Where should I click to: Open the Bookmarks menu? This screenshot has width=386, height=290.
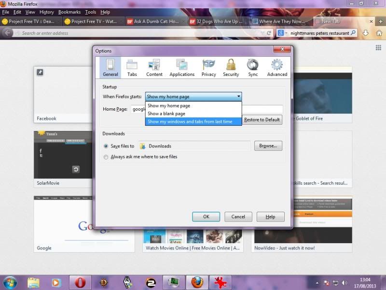[69, 12]
